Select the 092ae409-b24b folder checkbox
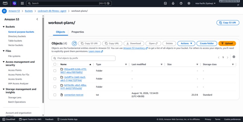The height and width of the screenshot is (122, 243). 55,71
